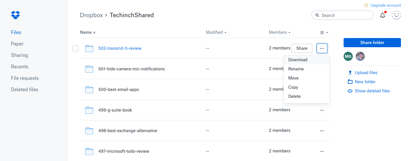Viewport: 411px width, 161px height.
Task: Open File requests in the sidebar
Action: pyautogui.click(x=25, y=78)
